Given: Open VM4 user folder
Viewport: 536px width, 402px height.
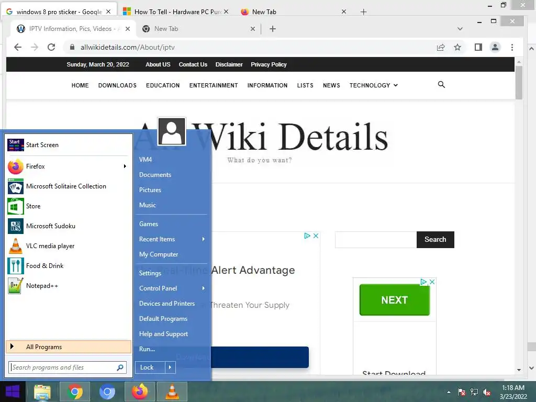Looking at the screenshot, I should coord(146,160).
